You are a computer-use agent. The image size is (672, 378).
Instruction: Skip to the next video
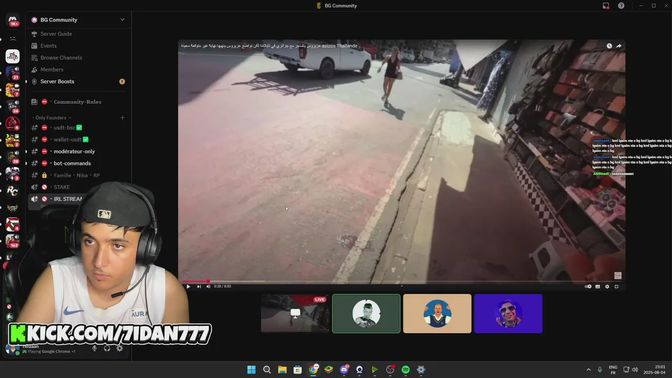coord(198,287)
